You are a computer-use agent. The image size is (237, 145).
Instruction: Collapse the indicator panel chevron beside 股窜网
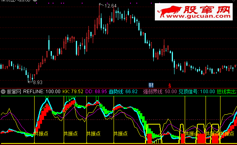click(x=3, y=92)
